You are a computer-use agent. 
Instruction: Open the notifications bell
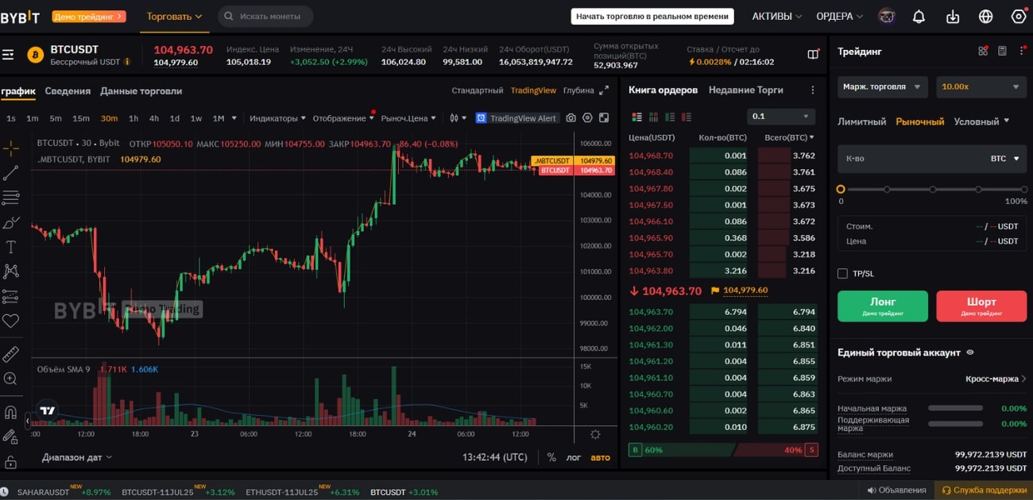[919, 16]
